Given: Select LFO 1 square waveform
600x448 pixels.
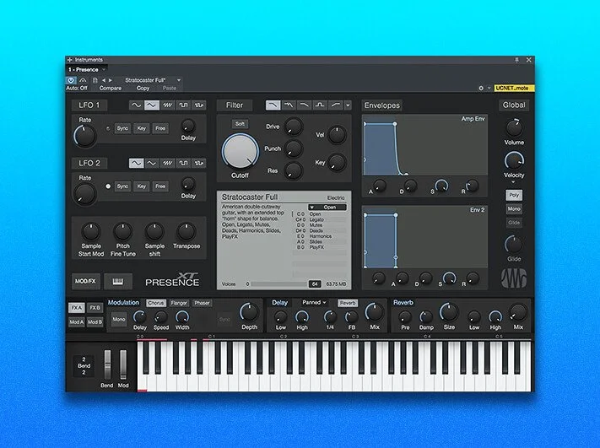Looking at the screenshot, I should 183,105.
